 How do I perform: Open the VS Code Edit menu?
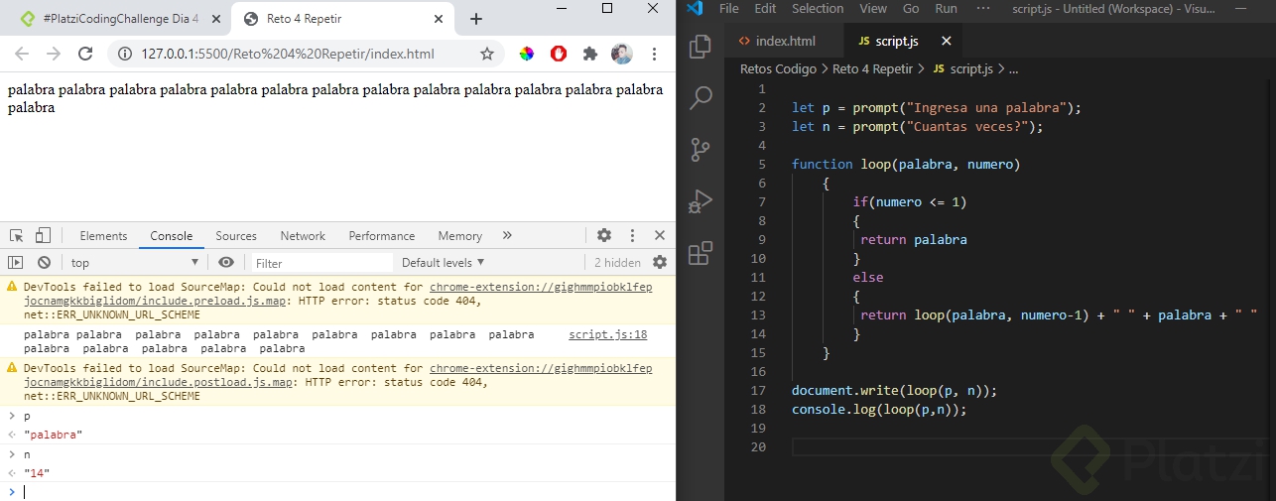point(765,9)
